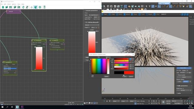194x109 pixels.
Task: Select the highlighted row in CloneMesh node list
Action: [x=10, y=68]
